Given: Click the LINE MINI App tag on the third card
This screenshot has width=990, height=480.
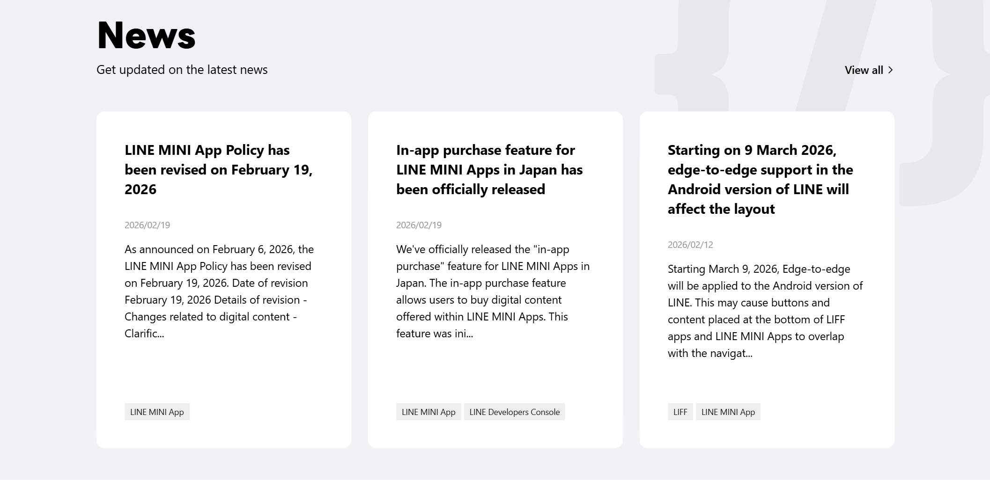Looking at the screenshot, I should click(728, 412).
